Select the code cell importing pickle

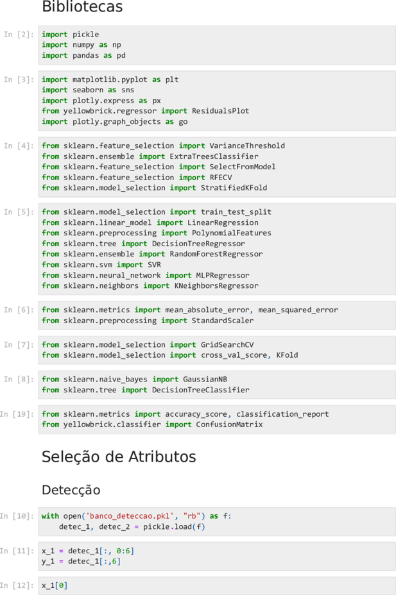217,45
